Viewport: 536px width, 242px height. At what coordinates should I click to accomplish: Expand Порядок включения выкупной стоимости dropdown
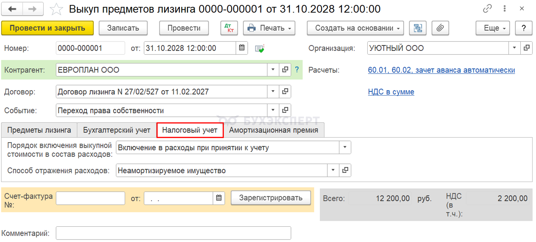pos(345,148)
